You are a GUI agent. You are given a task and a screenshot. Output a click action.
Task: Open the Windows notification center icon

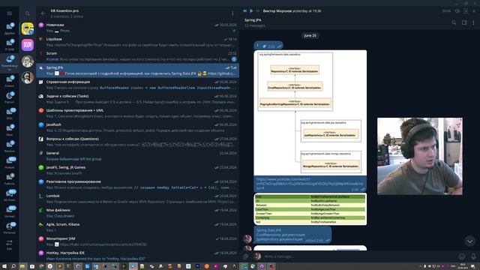pos(473,266)
